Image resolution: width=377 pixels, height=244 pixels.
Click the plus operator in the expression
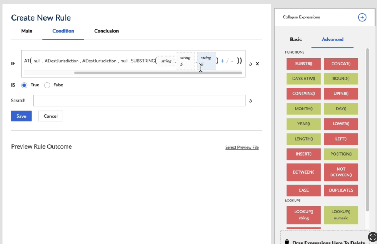[x=222, y=61]
